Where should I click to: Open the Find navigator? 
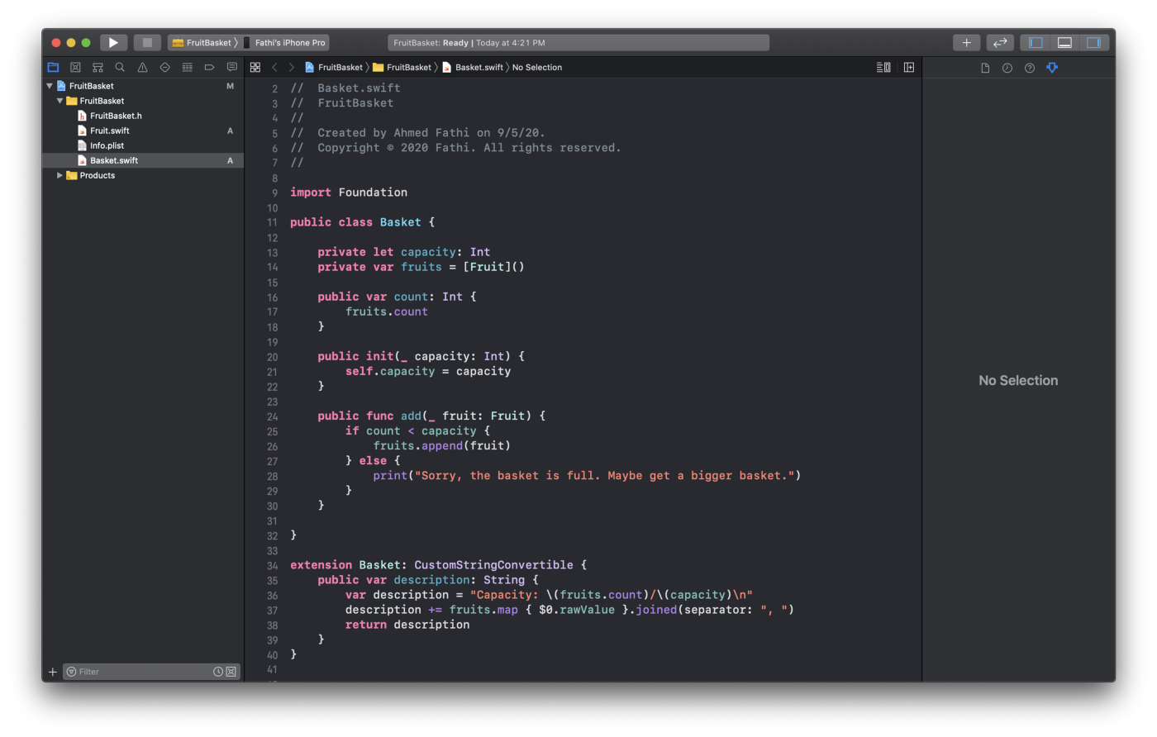(x=119, y=67)
